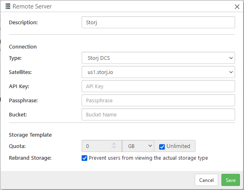Increase quota with the up stepper arrow
Screen dimensions: 244x190
114,144
